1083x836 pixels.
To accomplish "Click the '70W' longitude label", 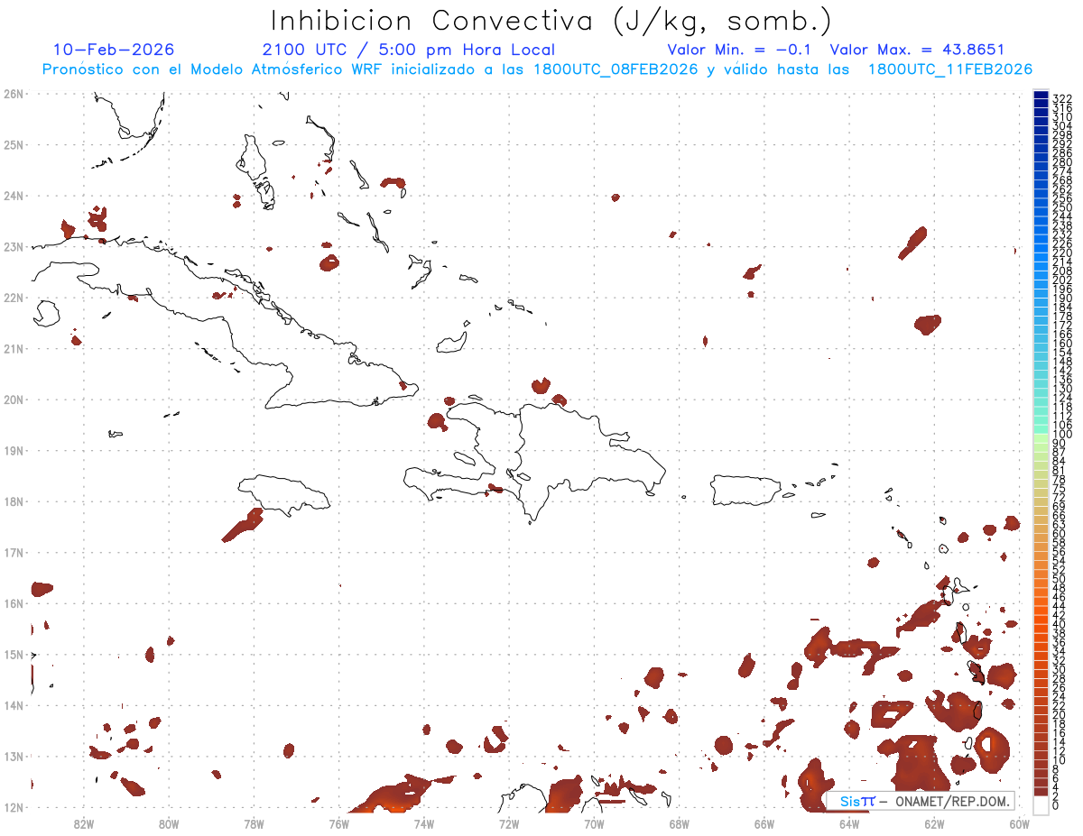I will pos(594,822).
